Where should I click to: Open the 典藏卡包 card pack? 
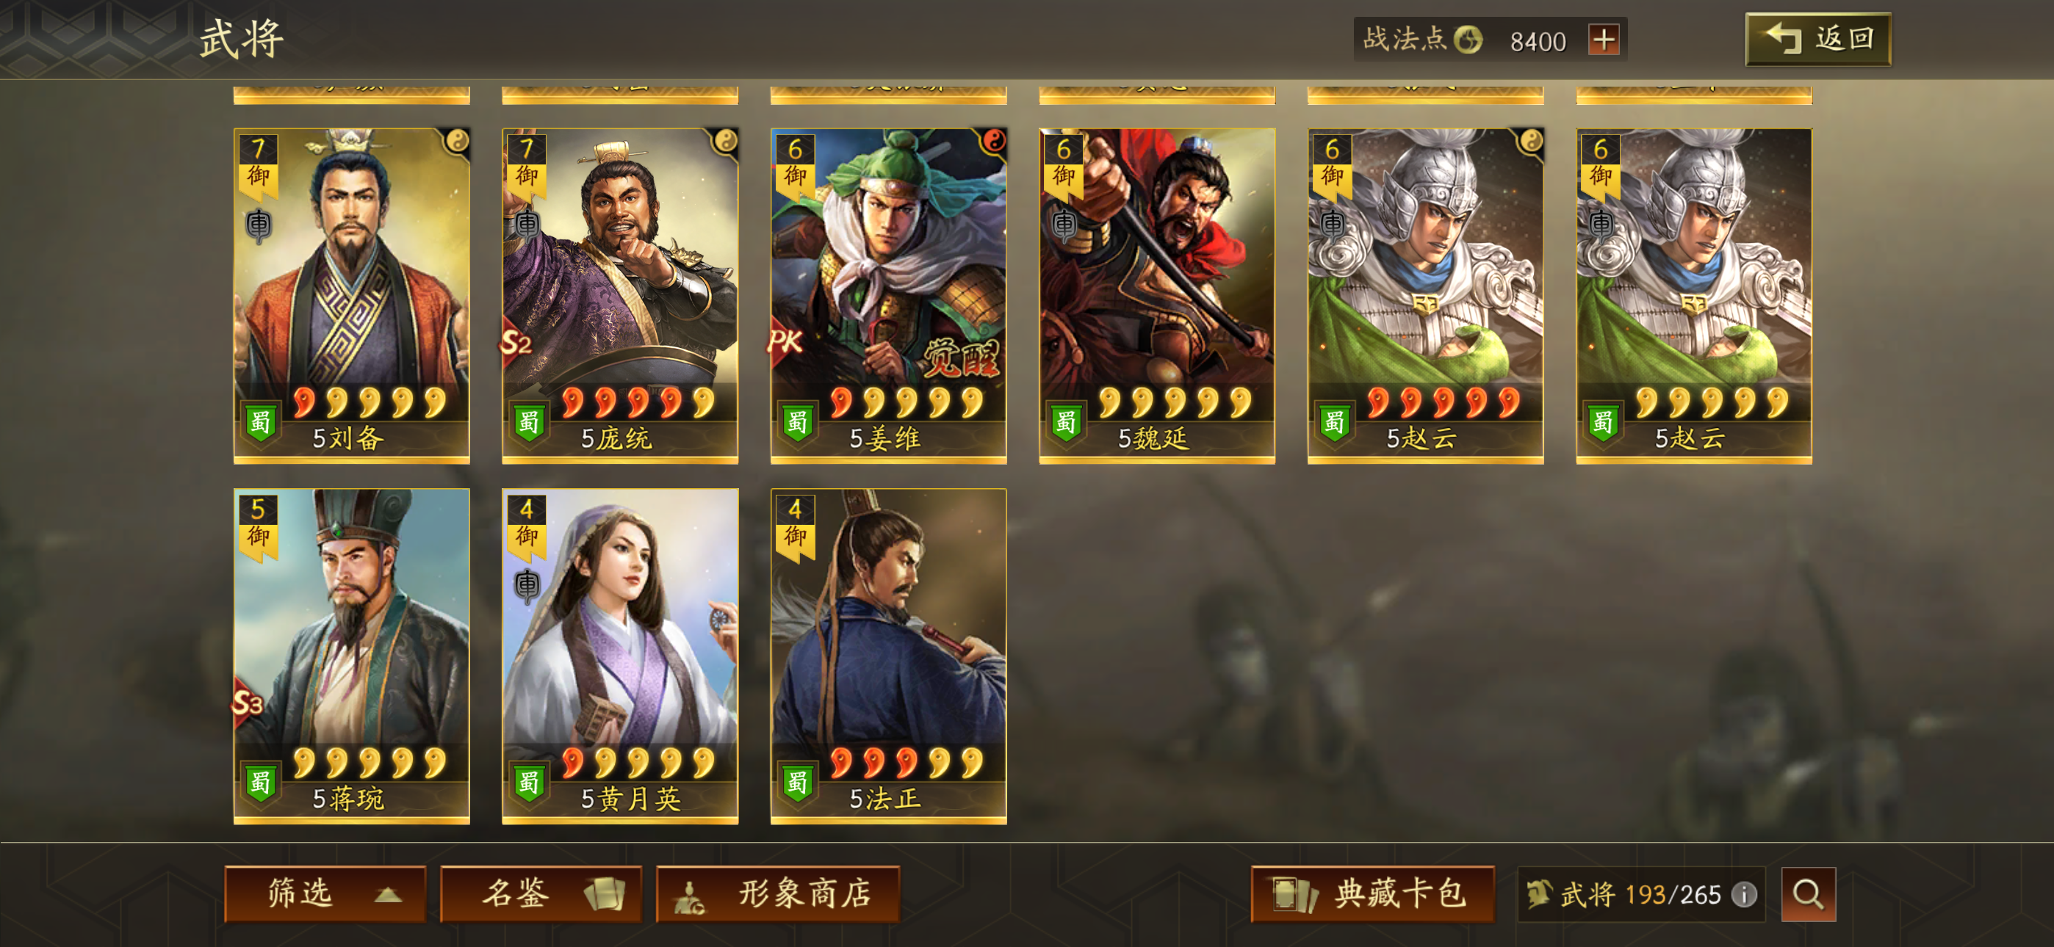click(x=1372, y=893)
